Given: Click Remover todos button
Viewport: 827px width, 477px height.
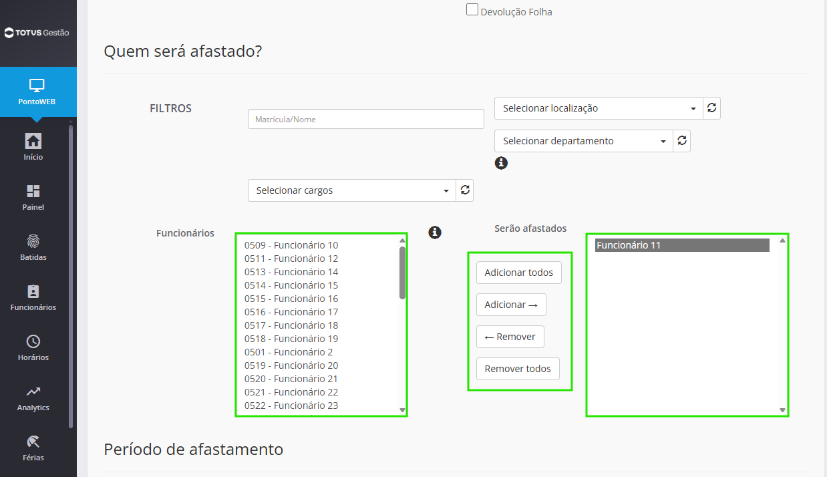Looking at the screenshot, I should [x=518, y=369].
